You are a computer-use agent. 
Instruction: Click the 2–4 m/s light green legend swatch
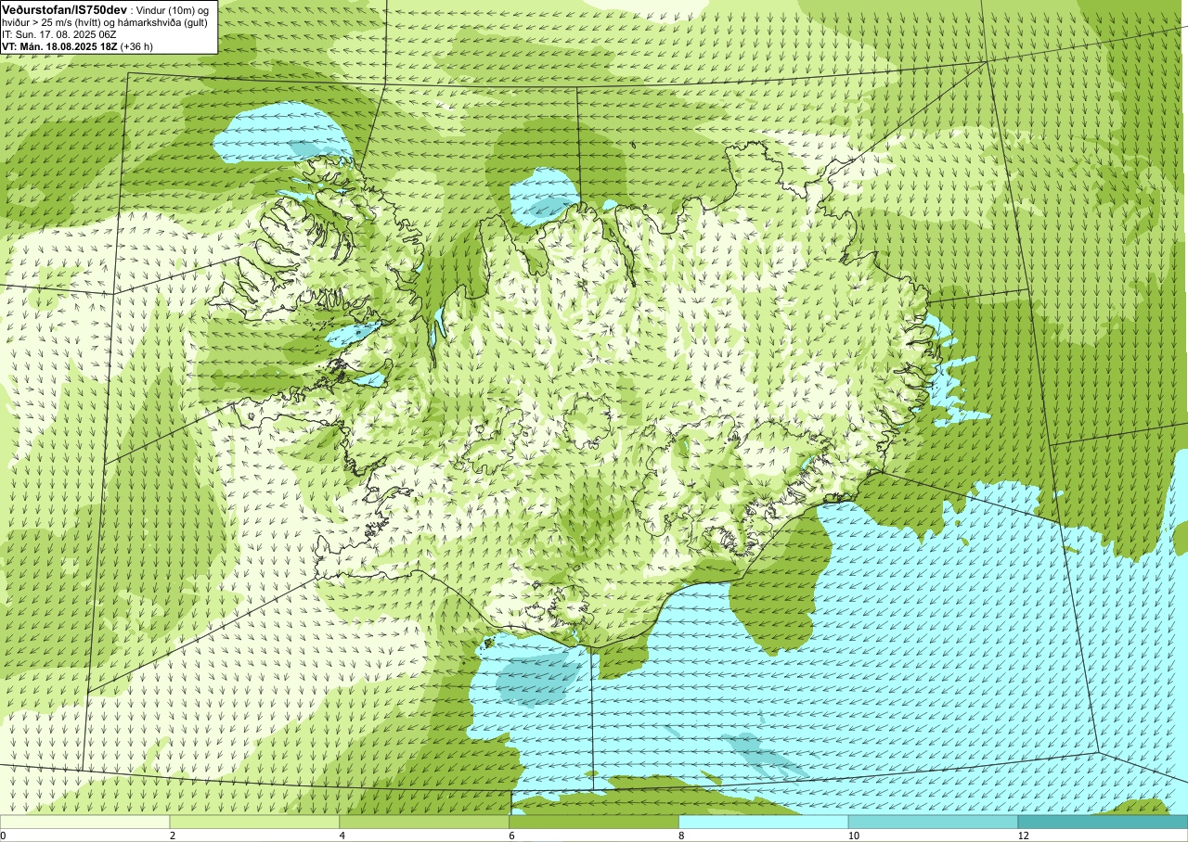pos(254,822)
